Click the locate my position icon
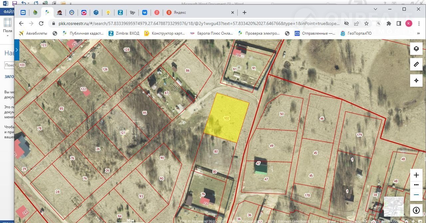Screen dimensions: 426x223 click(x=416, y=80)
